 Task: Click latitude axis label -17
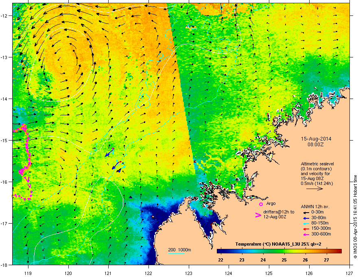pos(4,224)
